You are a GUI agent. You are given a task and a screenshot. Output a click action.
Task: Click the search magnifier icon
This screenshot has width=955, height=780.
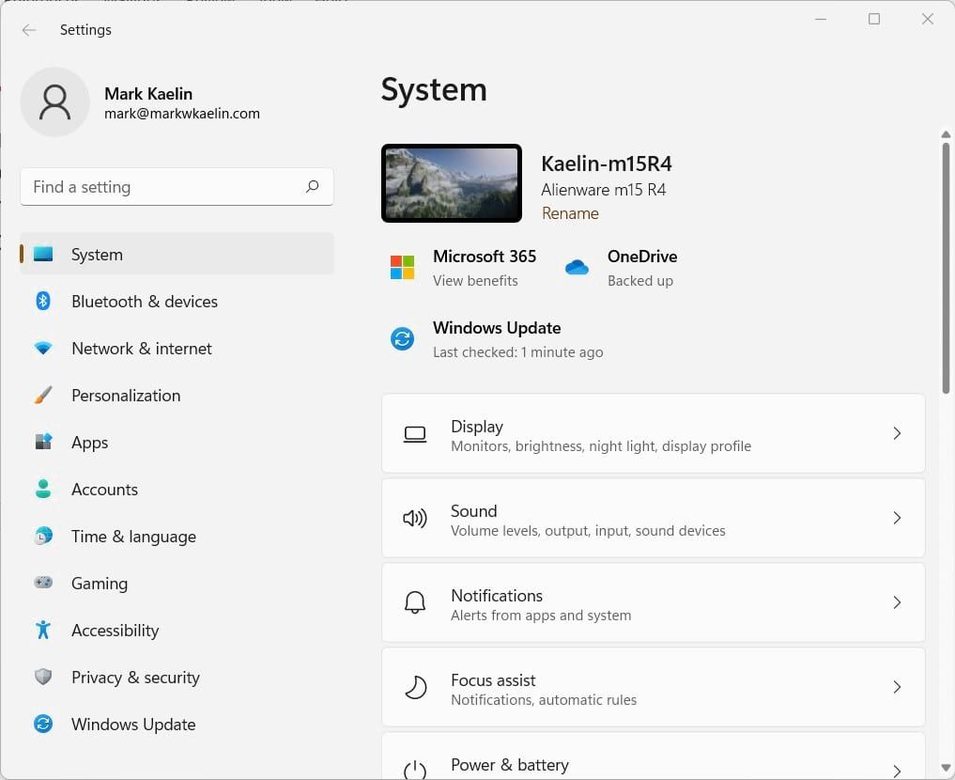pyautogui.click(x=312, y=187)
